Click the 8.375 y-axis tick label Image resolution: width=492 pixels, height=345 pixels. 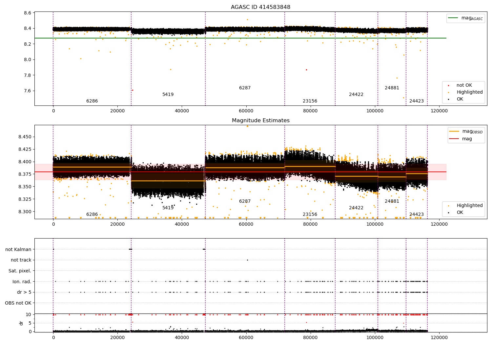pyautogui.click(x=25, y=174)
